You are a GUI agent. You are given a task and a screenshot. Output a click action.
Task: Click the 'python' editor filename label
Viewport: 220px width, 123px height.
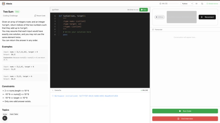55,10
